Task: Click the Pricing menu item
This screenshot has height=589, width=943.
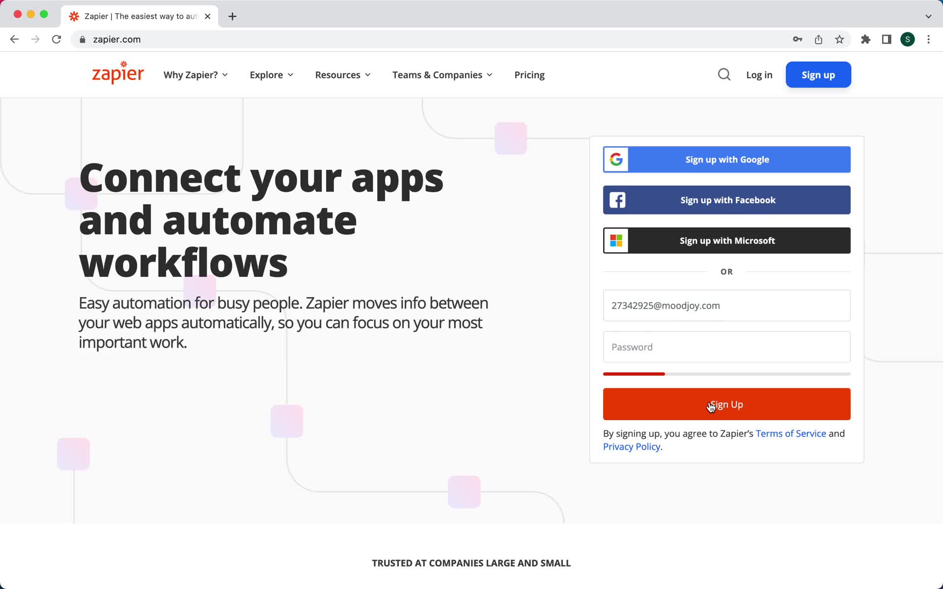Action: pyautogui.click(x=529, y=75)
